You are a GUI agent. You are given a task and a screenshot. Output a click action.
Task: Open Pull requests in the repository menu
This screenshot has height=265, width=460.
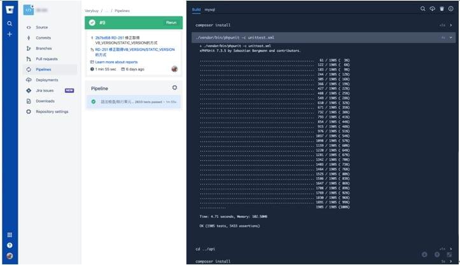(x=46, y=59)
